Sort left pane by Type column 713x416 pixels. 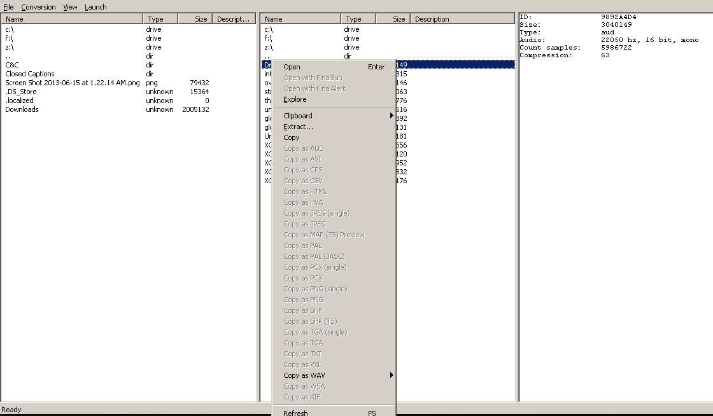[x=160, y=19]
